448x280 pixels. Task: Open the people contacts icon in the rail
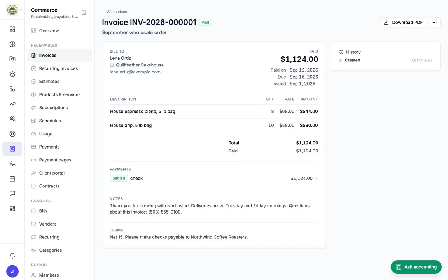tap(12, 119)
